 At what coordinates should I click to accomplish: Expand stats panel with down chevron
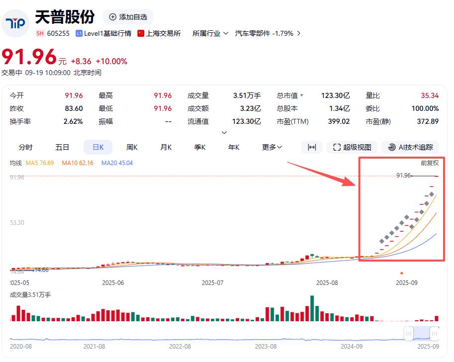[x=224, y=133]
